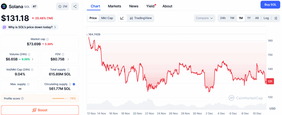Click the Circulating supply info icon
The width and height of the screenshot is (282, 115).
70,84
